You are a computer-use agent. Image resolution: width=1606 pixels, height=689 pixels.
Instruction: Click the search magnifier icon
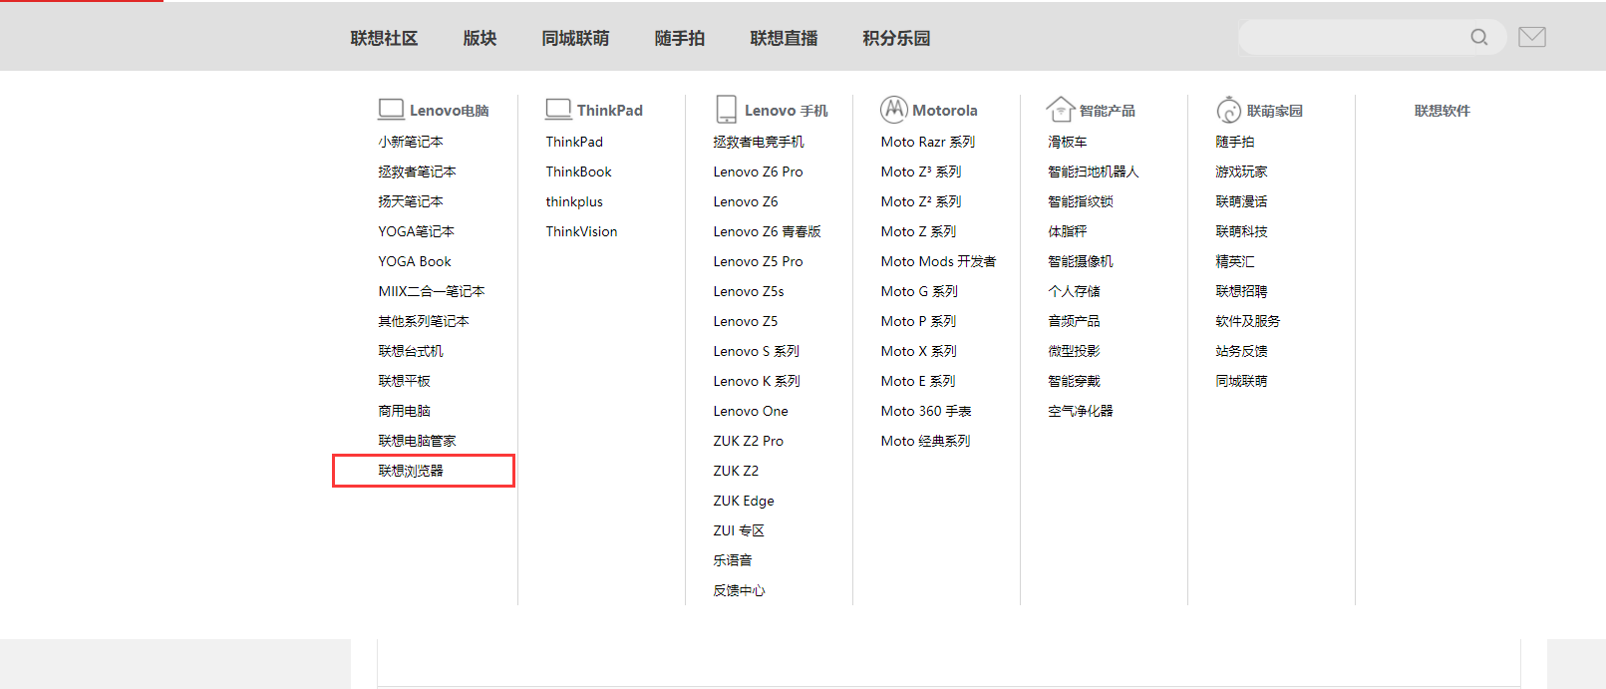pyautogui.click(x=1479, y=37)
